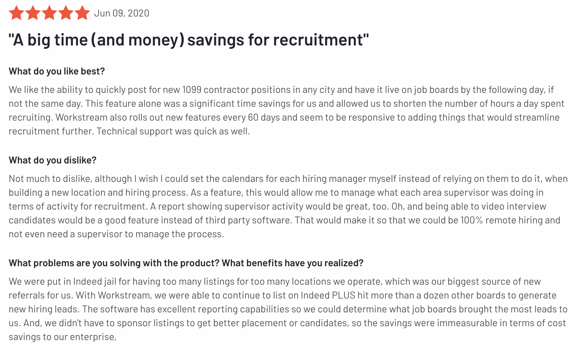
Task: Click the fourth orange rating star
Action: pos(66,13)
